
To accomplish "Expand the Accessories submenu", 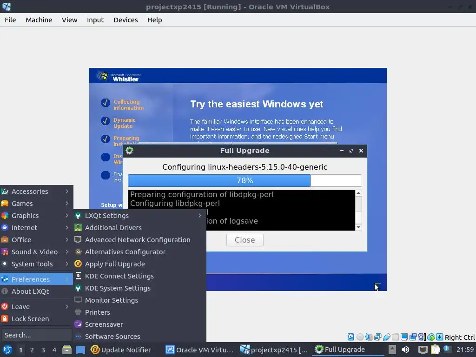I will [36, 191].
